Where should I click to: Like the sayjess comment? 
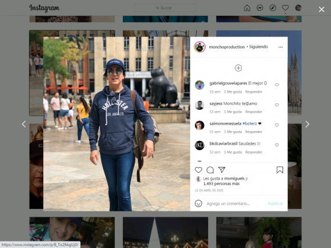click(277, 105)
